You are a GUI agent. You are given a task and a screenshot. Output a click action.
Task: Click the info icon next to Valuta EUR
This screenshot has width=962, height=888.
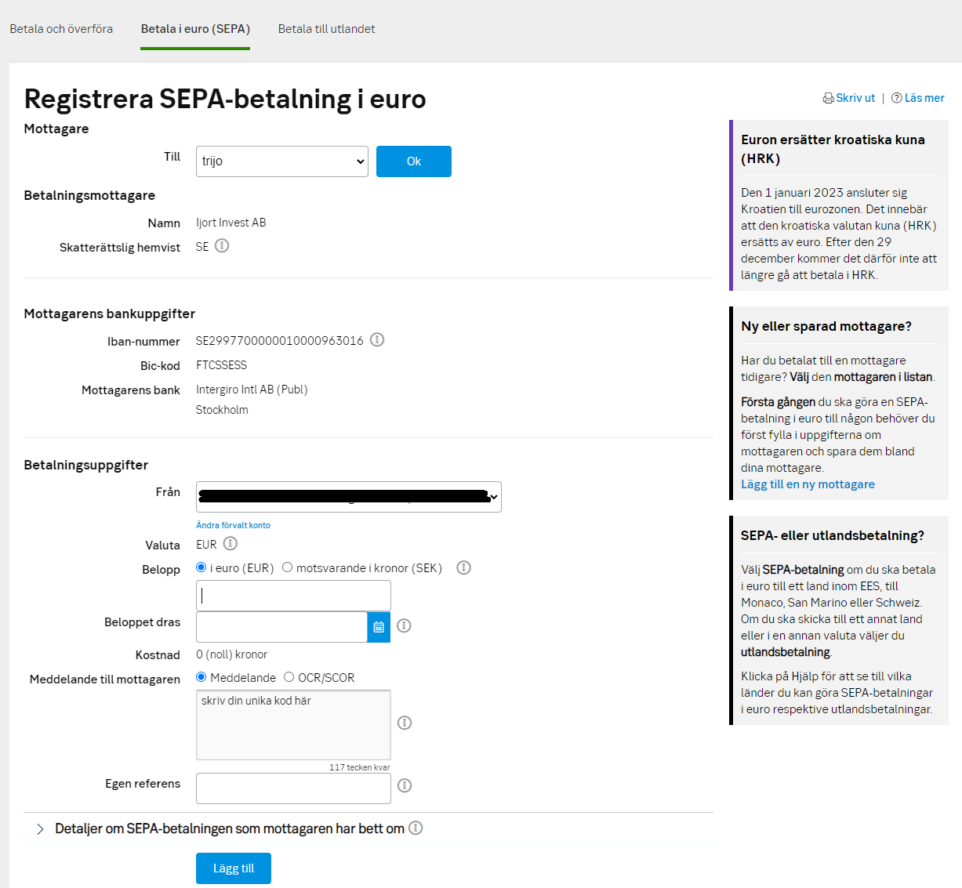230,544
